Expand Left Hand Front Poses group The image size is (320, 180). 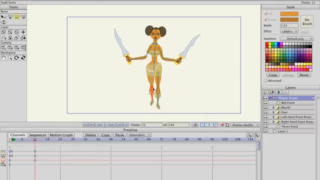pyautogui.click(x=273, y=117)
